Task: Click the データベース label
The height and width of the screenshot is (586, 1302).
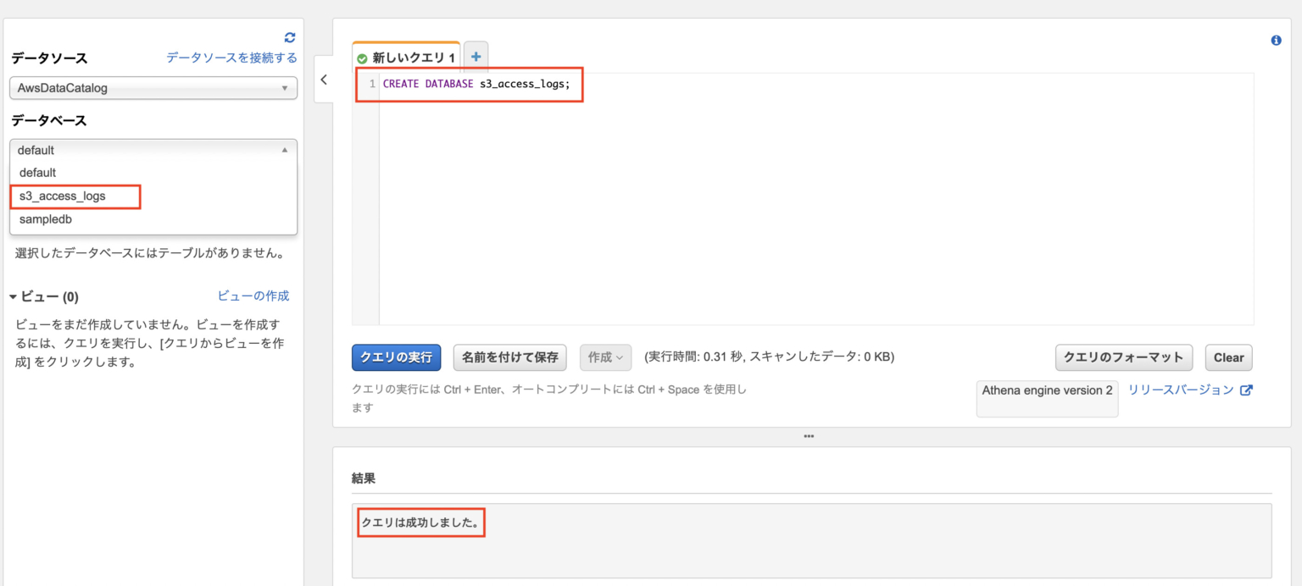Action: pyautogui.click(x=48, y=120)
